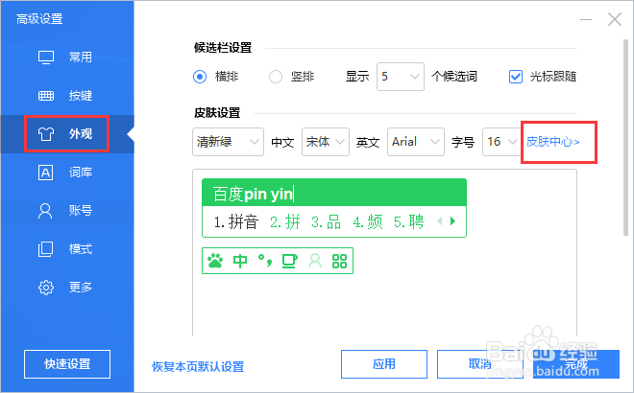Open the 皮肤中心> link
This screenshot has width=634, height=393.
[x=552, y=142]
